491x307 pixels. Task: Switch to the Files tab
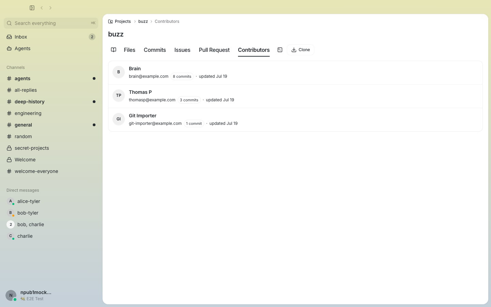coord(130,50)
